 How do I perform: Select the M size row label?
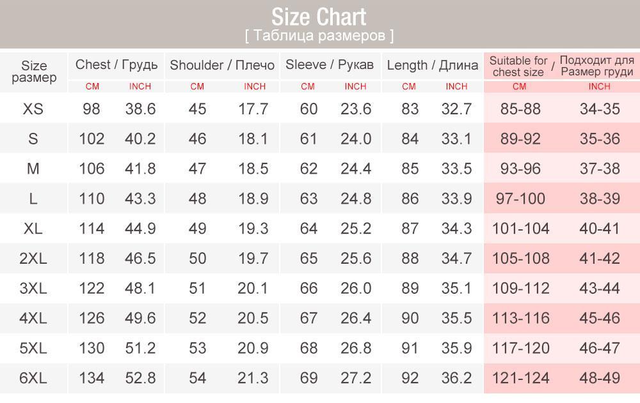[33, 169]
